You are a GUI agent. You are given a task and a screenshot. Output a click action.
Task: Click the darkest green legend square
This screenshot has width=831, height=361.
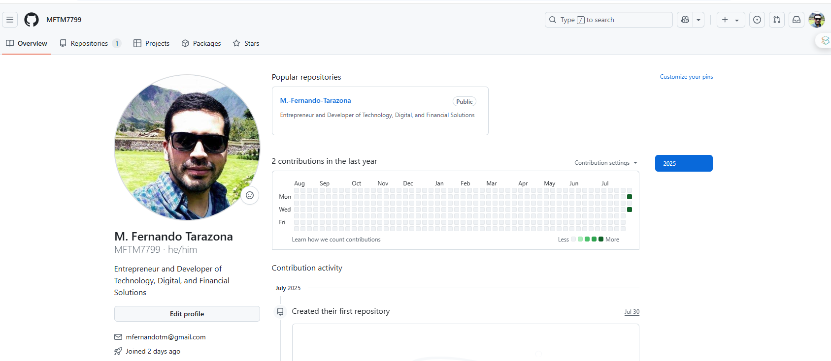[x=601, y=239]
